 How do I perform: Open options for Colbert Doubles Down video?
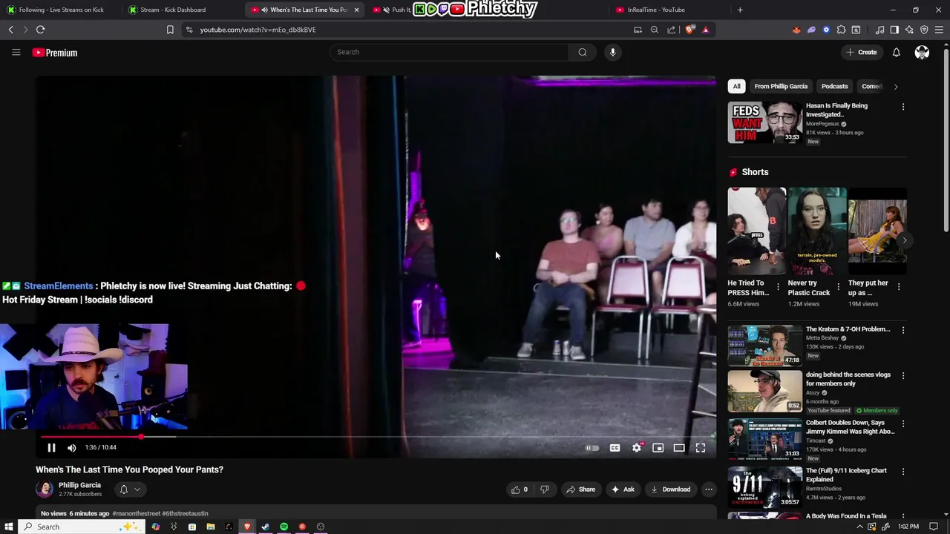(x=903, y=423)
